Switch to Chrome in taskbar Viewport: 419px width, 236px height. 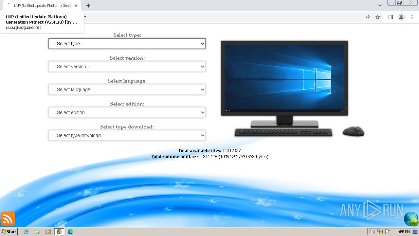pos(59,232)
